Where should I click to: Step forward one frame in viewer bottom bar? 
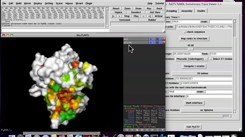147,130
